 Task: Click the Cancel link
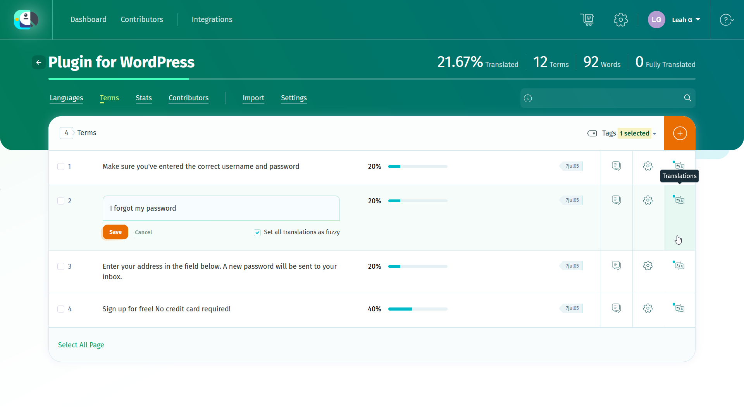pyautogui.click(x=143, y=232)
